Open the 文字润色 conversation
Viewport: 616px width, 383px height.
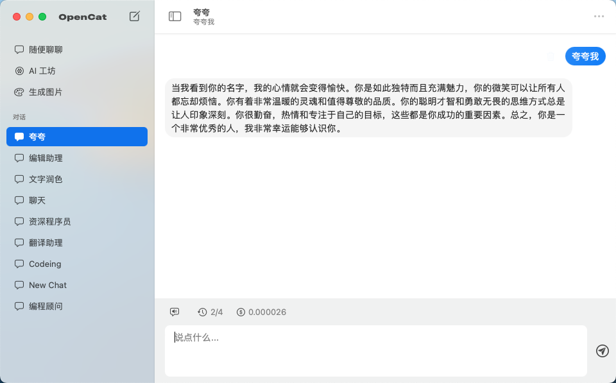click(x=45, y=179)
